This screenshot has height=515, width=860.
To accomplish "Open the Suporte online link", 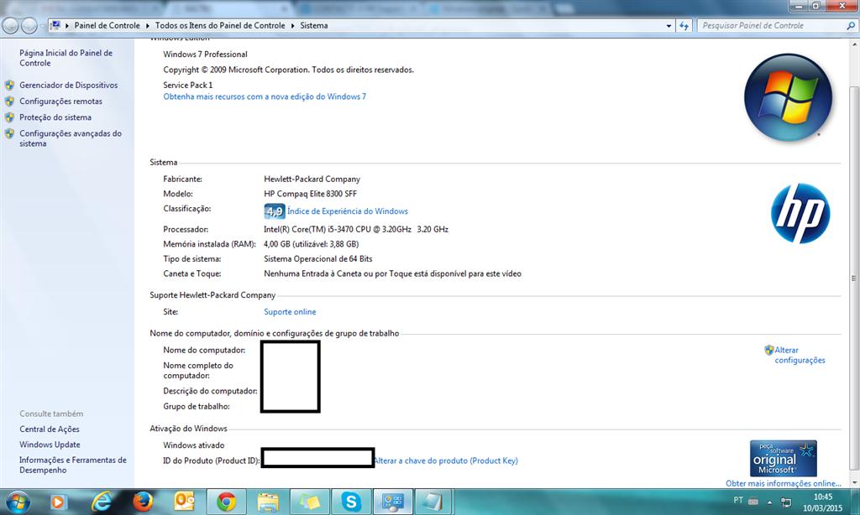I will [x=290, y=312].
